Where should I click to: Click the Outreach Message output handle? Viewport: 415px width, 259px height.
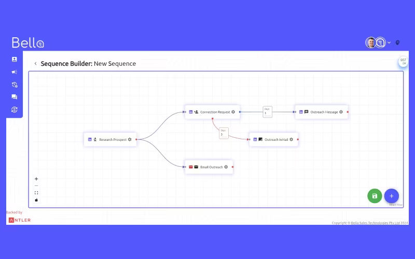(x=348, y=112)
